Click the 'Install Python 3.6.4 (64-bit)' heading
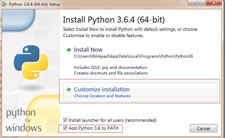The width and height of the screenshot is (225, 138). point(113,18)
